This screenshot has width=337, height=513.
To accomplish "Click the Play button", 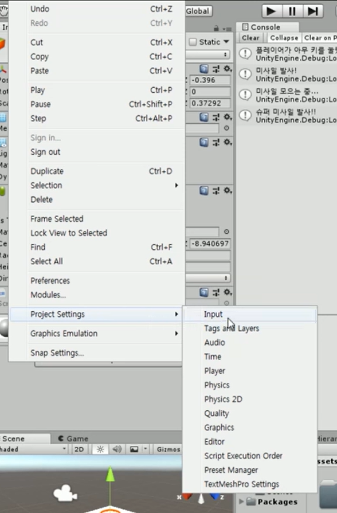I will coord(271,11).
